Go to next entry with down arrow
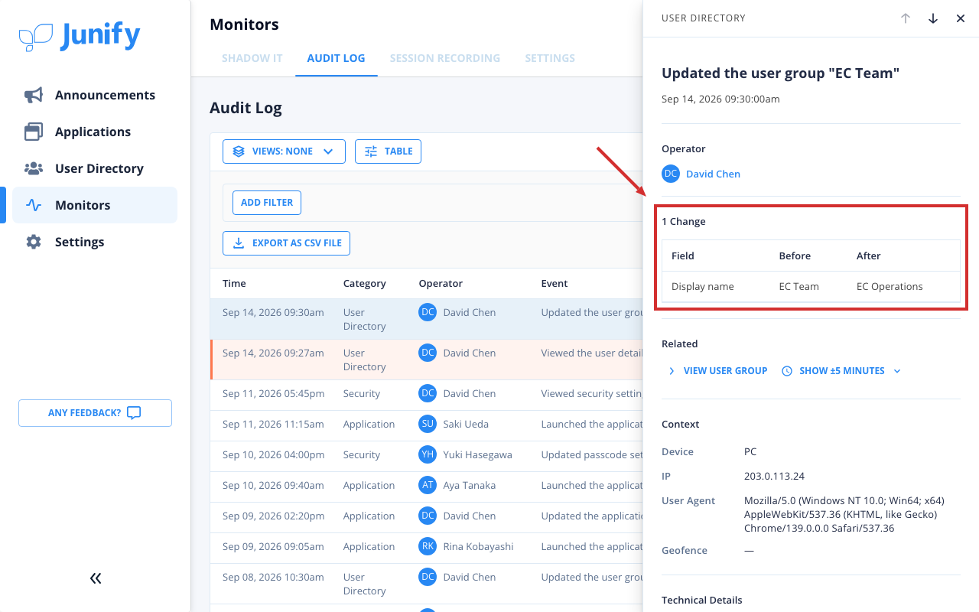 pyautogui.click(x=933, y=18)
